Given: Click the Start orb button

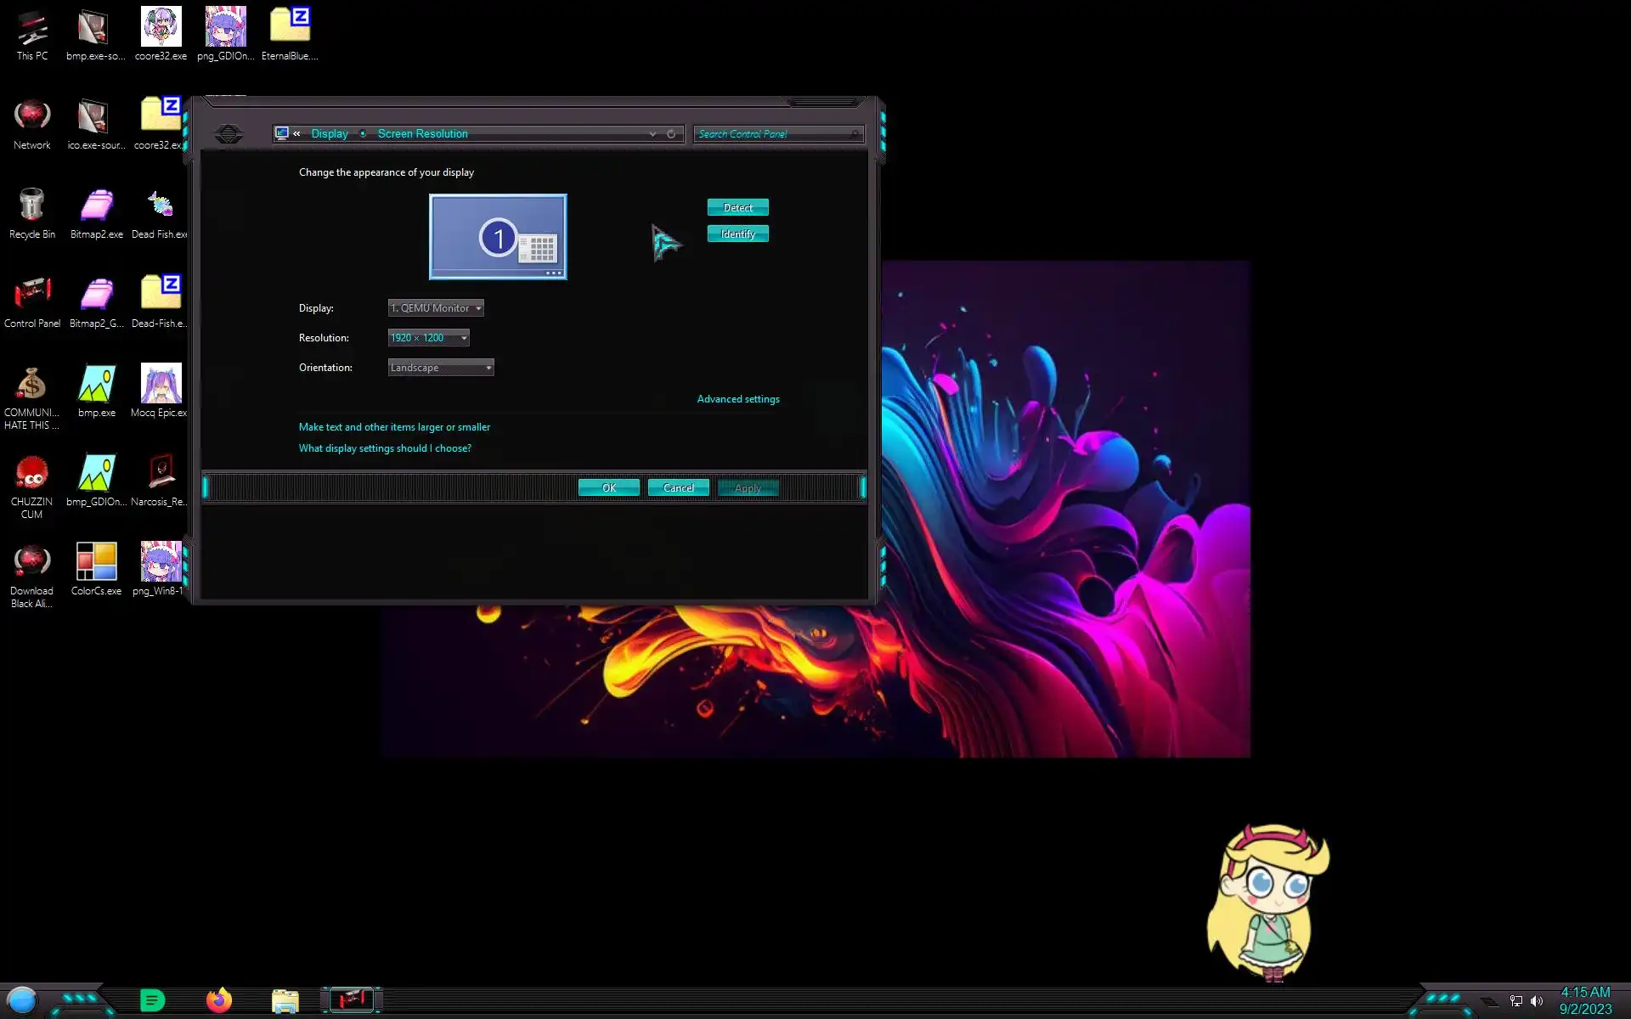Looking at the screenshot, I should click(x=22, y=1000).
